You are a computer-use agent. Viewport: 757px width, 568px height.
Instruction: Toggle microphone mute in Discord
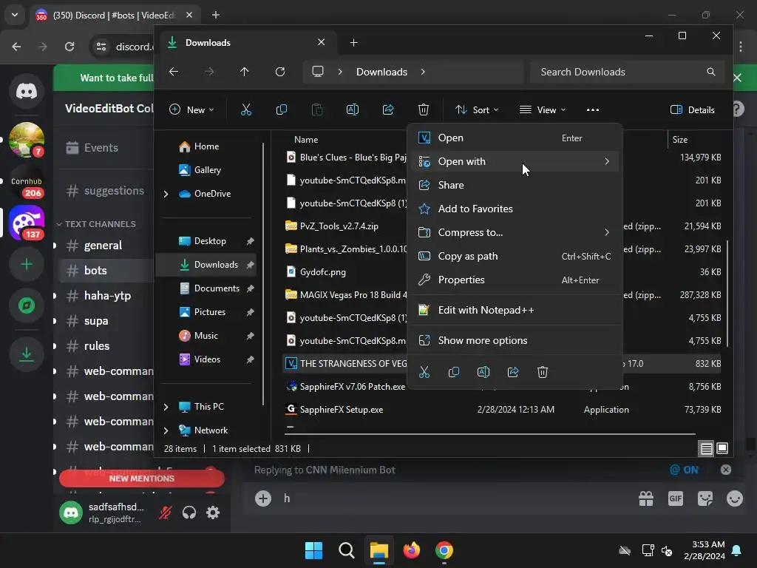point(166,513)
